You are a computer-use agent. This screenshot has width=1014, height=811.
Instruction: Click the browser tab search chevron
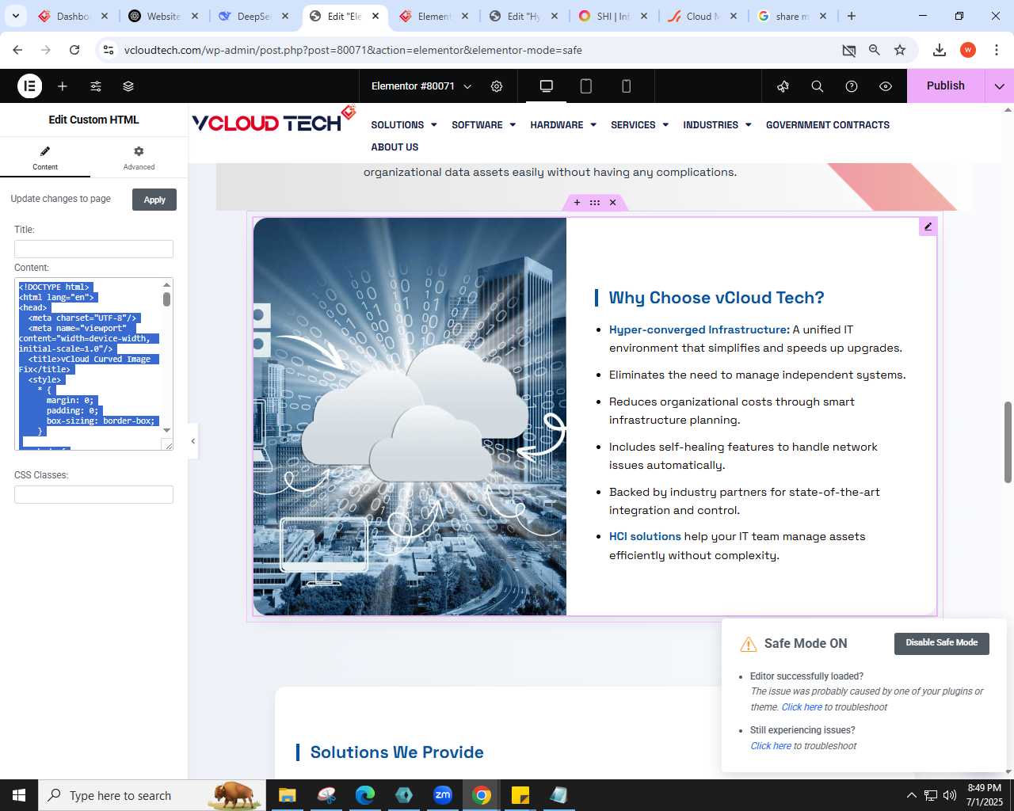coord(15,16)
